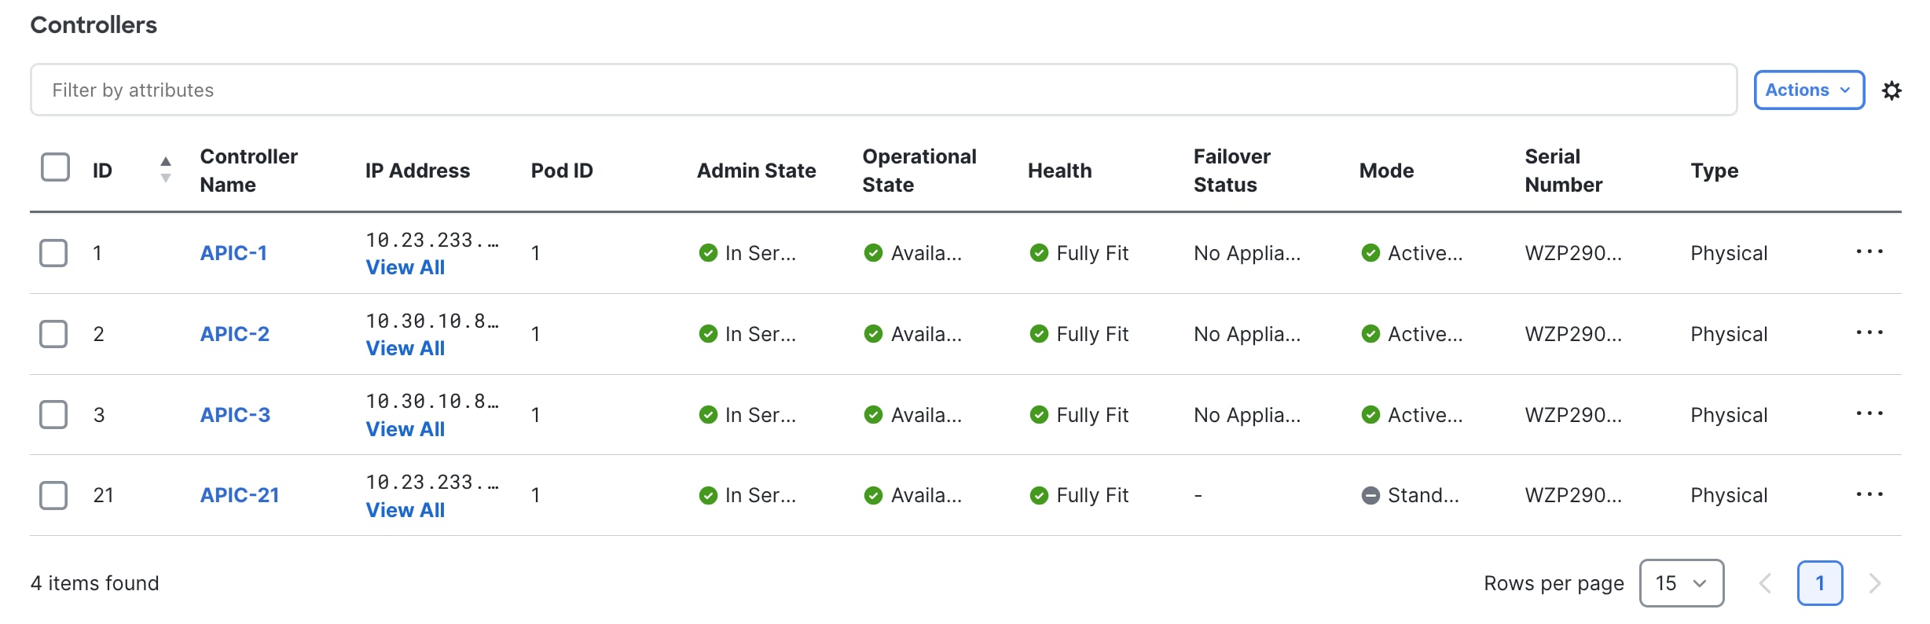Select page 1 in pagination
Viewport: 1930px width, 624px height.
coord(1819,583)
